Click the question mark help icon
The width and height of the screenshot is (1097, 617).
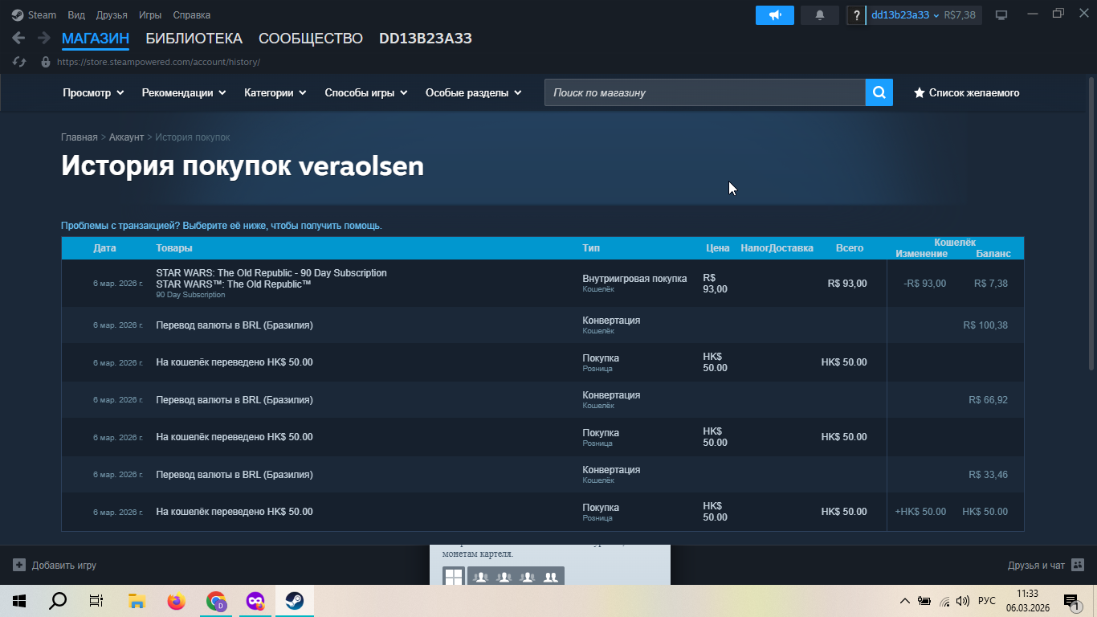(856, 15)
